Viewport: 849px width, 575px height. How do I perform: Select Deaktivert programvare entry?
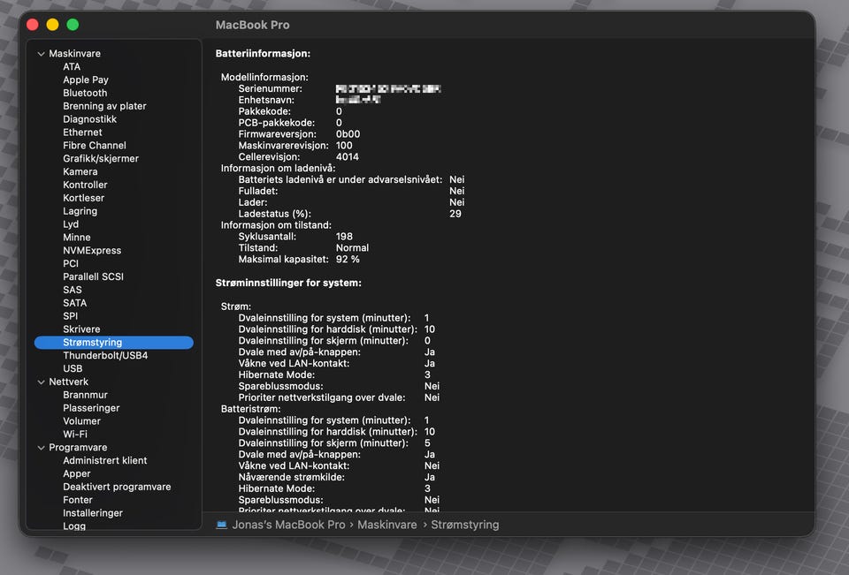[117, 487]
